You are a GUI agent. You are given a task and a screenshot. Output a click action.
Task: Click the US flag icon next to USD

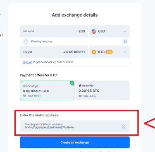94,31
